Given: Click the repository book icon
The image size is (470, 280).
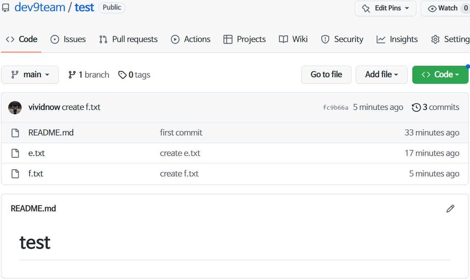Looking at the screenshot, I should click(6, 8).
